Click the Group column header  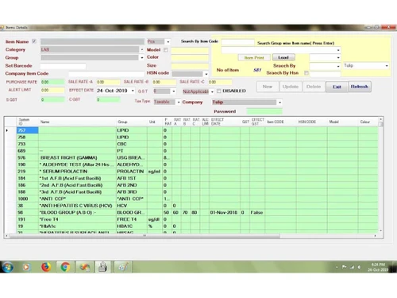point(132,122)
